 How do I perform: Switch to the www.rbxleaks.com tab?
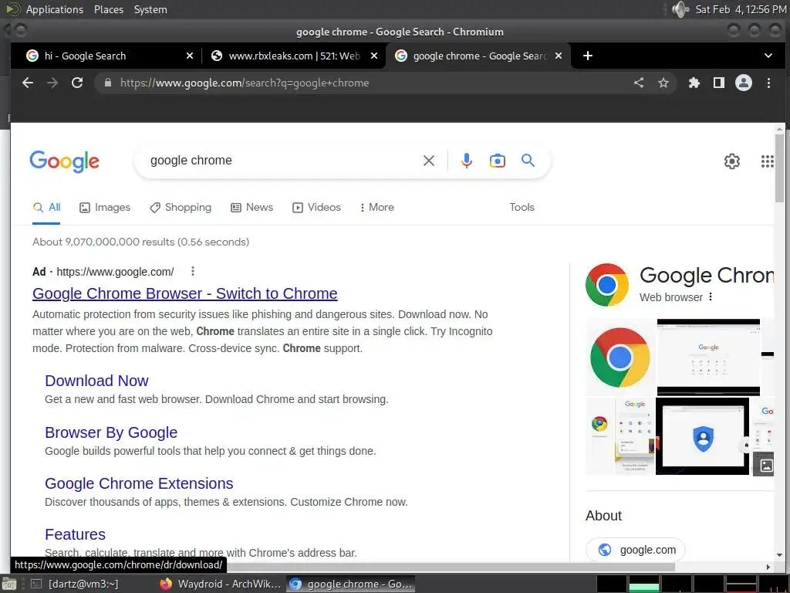[x=294, y=56]
